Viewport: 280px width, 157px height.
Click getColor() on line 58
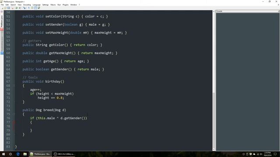click(59, 45)
